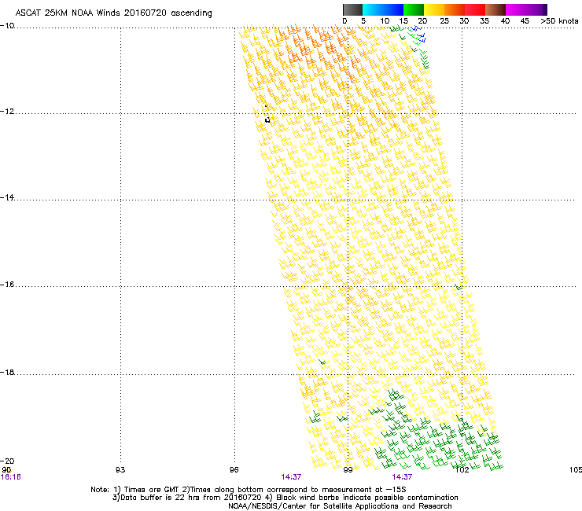This screenshot has height=511, width=582.
Task: Click the "NOAA/NESDIS/Center for Satellite Applications and Research" credit
Action: point(340,506)
